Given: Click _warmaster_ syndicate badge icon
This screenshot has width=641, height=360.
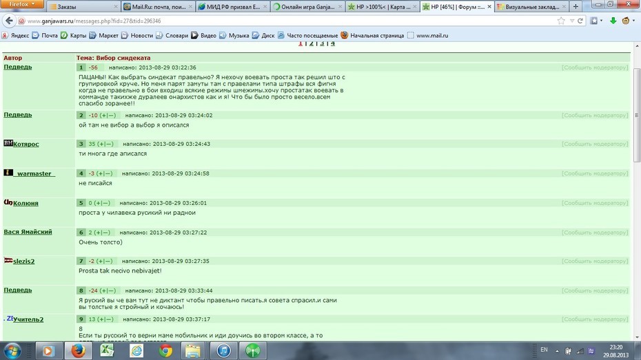Looking at the screenshot, I should 8,172.
